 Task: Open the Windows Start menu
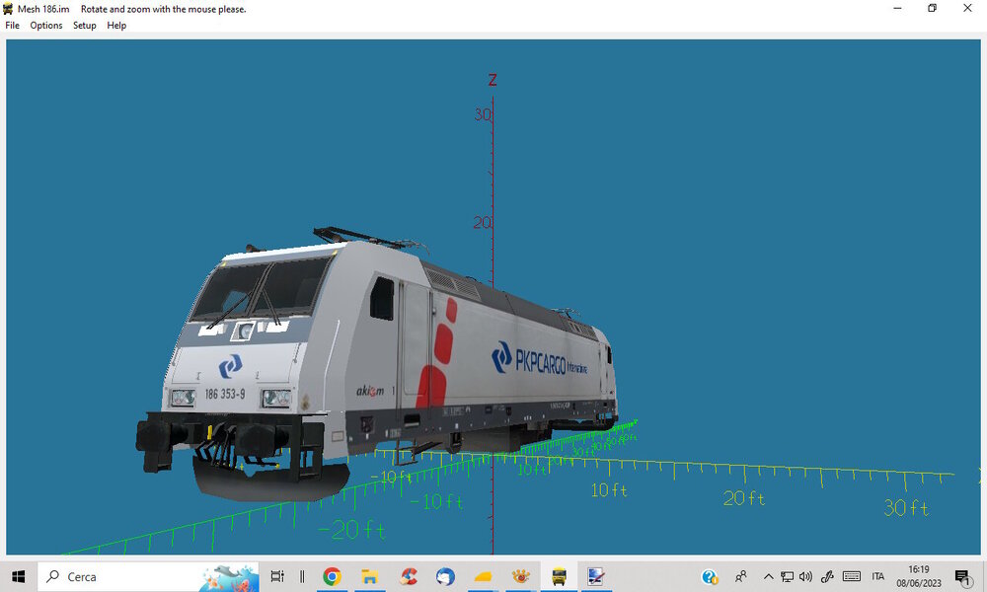coord(18,576)
